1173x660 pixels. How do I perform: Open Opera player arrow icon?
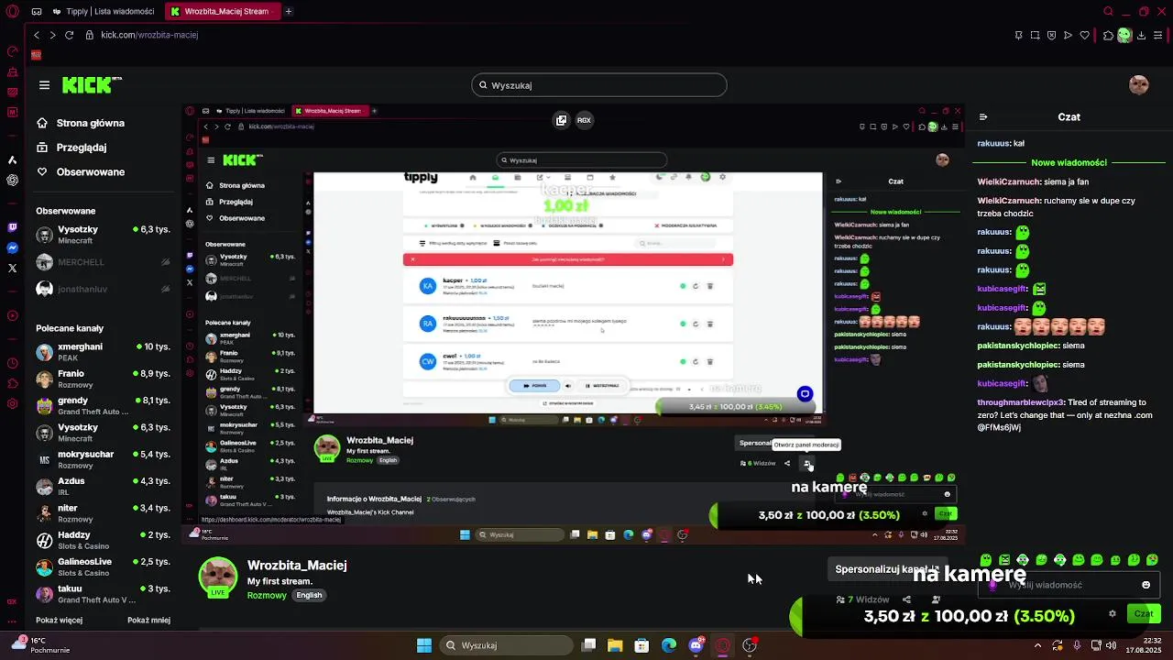(x=1069, y=35)
